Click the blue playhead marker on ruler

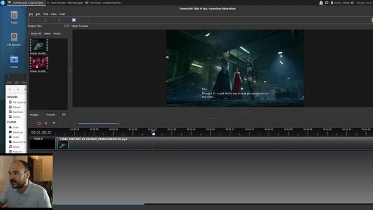153,132
